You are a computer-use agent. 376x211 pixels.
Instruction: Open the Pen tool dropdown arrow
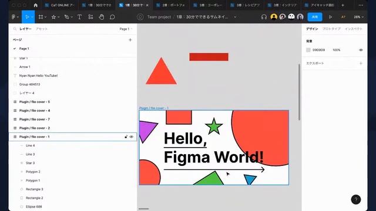[72, 17]
